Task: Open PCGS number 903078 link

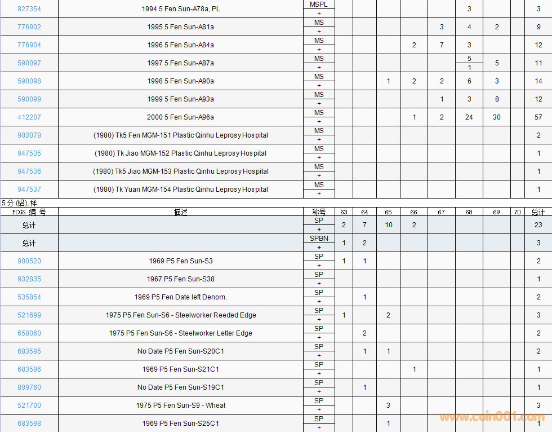Action: click(x=29, y=135)
